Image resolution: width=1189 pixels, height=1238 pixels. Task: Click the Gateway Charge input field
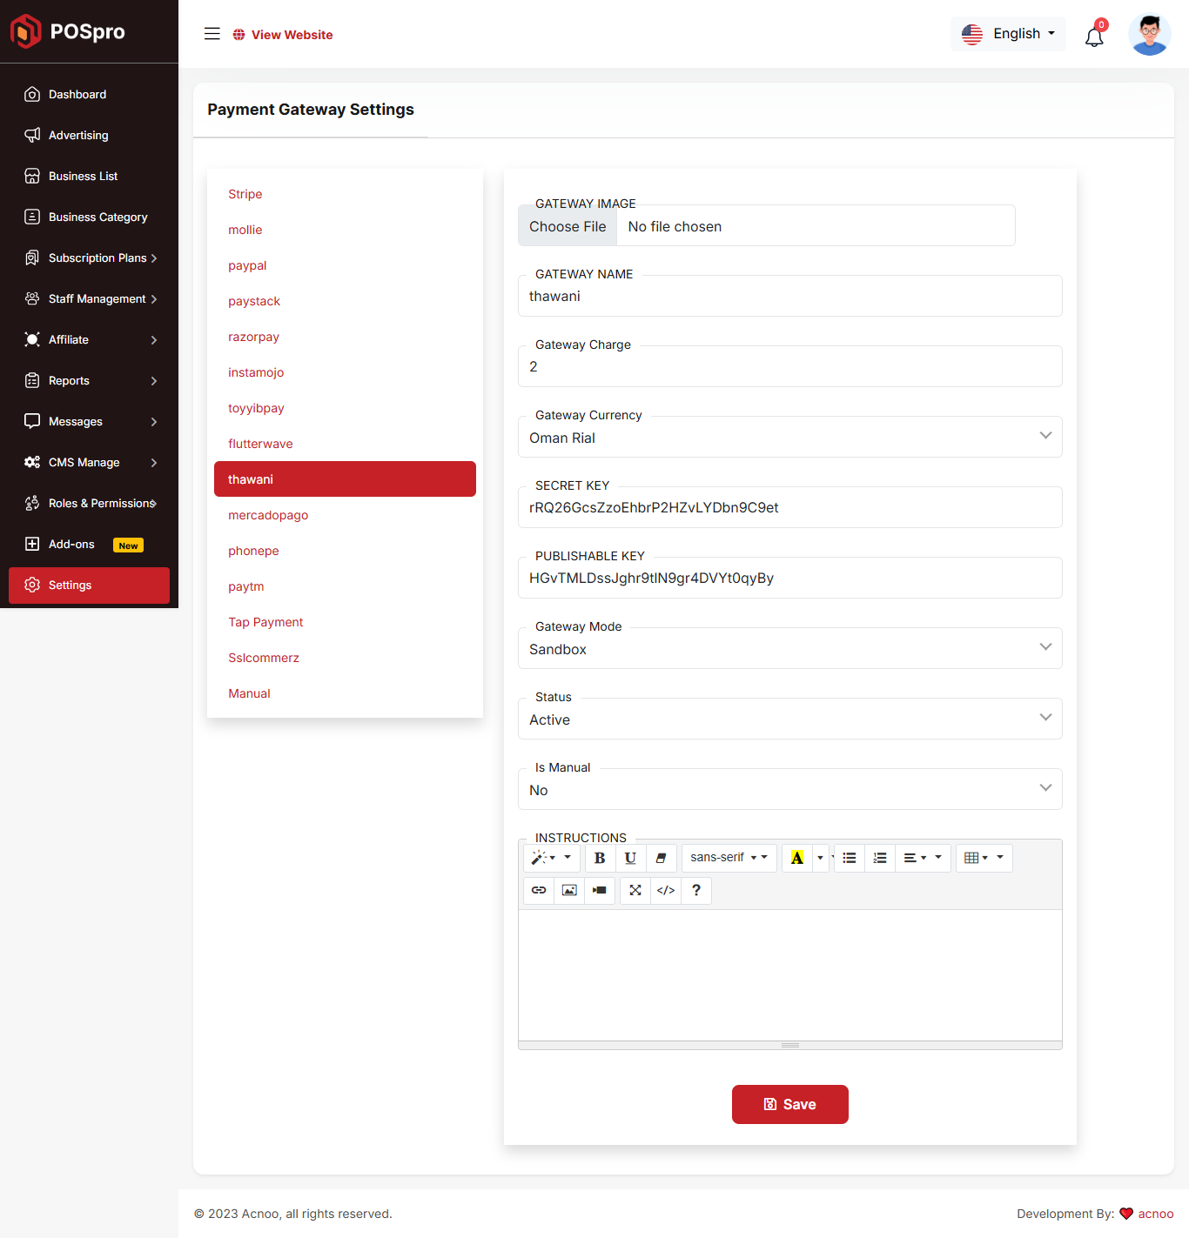(789, 366)
